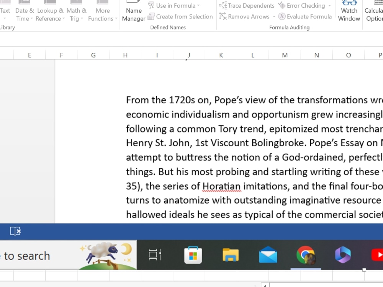Expand the Remove Arrows dropdown arrow
This screenshot has height=287, width=383.
pyautogui.click(x=274, y=16)
